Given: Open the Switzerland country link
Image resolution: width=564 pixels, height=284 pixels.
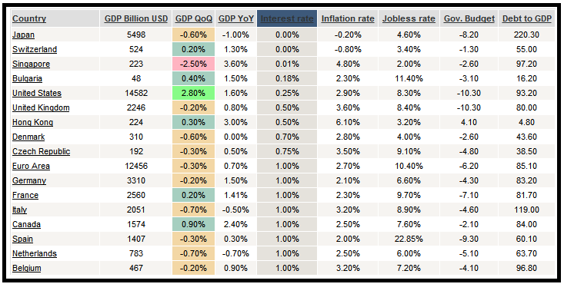Looking at the screenshot, I should 35,50.
